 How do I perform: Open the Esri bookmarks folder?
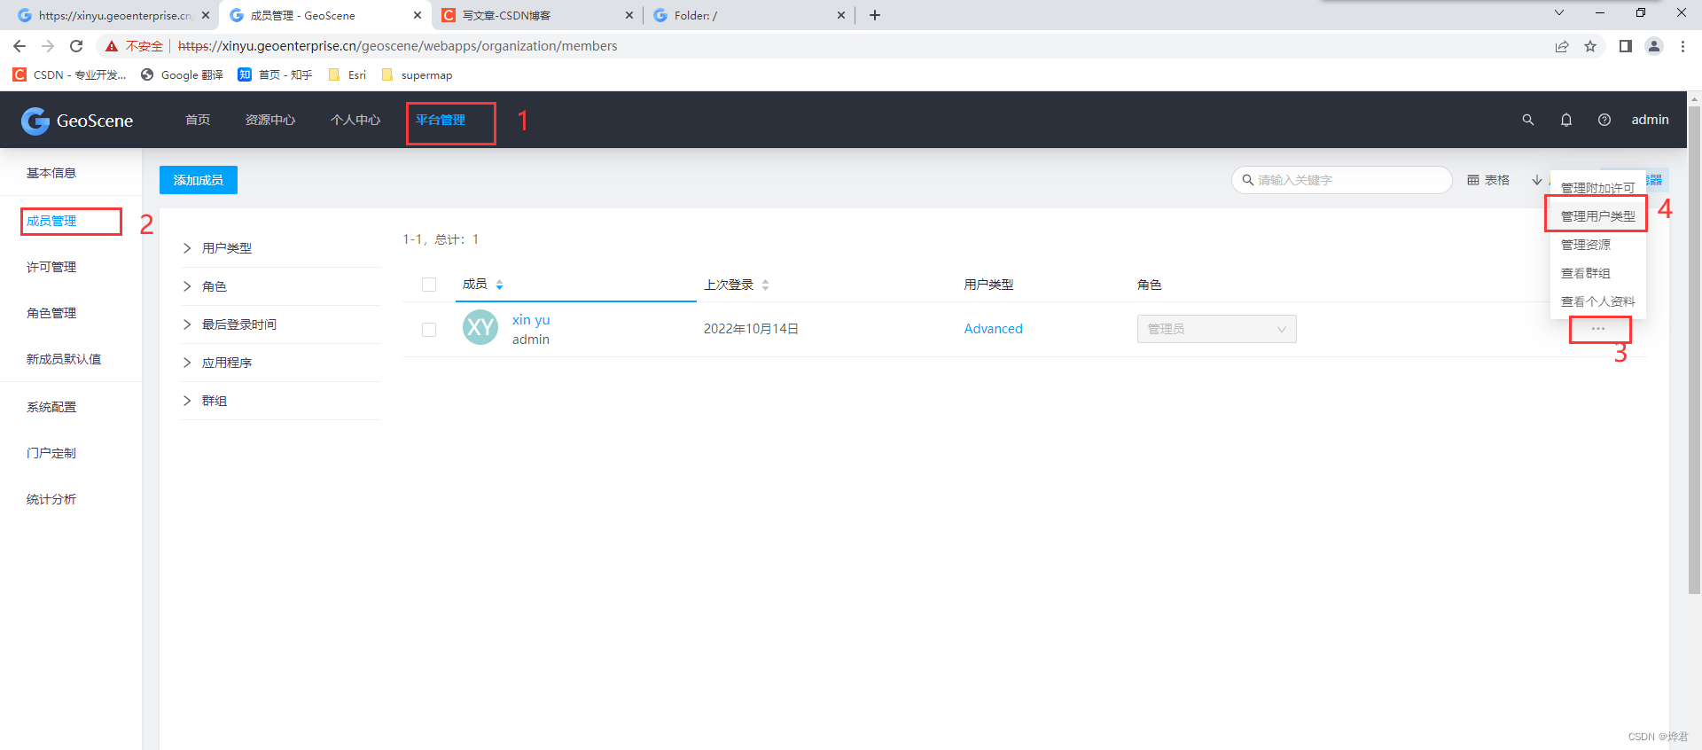[x=347, y=75]
